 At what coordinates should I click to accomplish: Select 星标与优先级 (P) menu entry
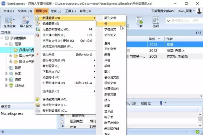click(65, 60)
